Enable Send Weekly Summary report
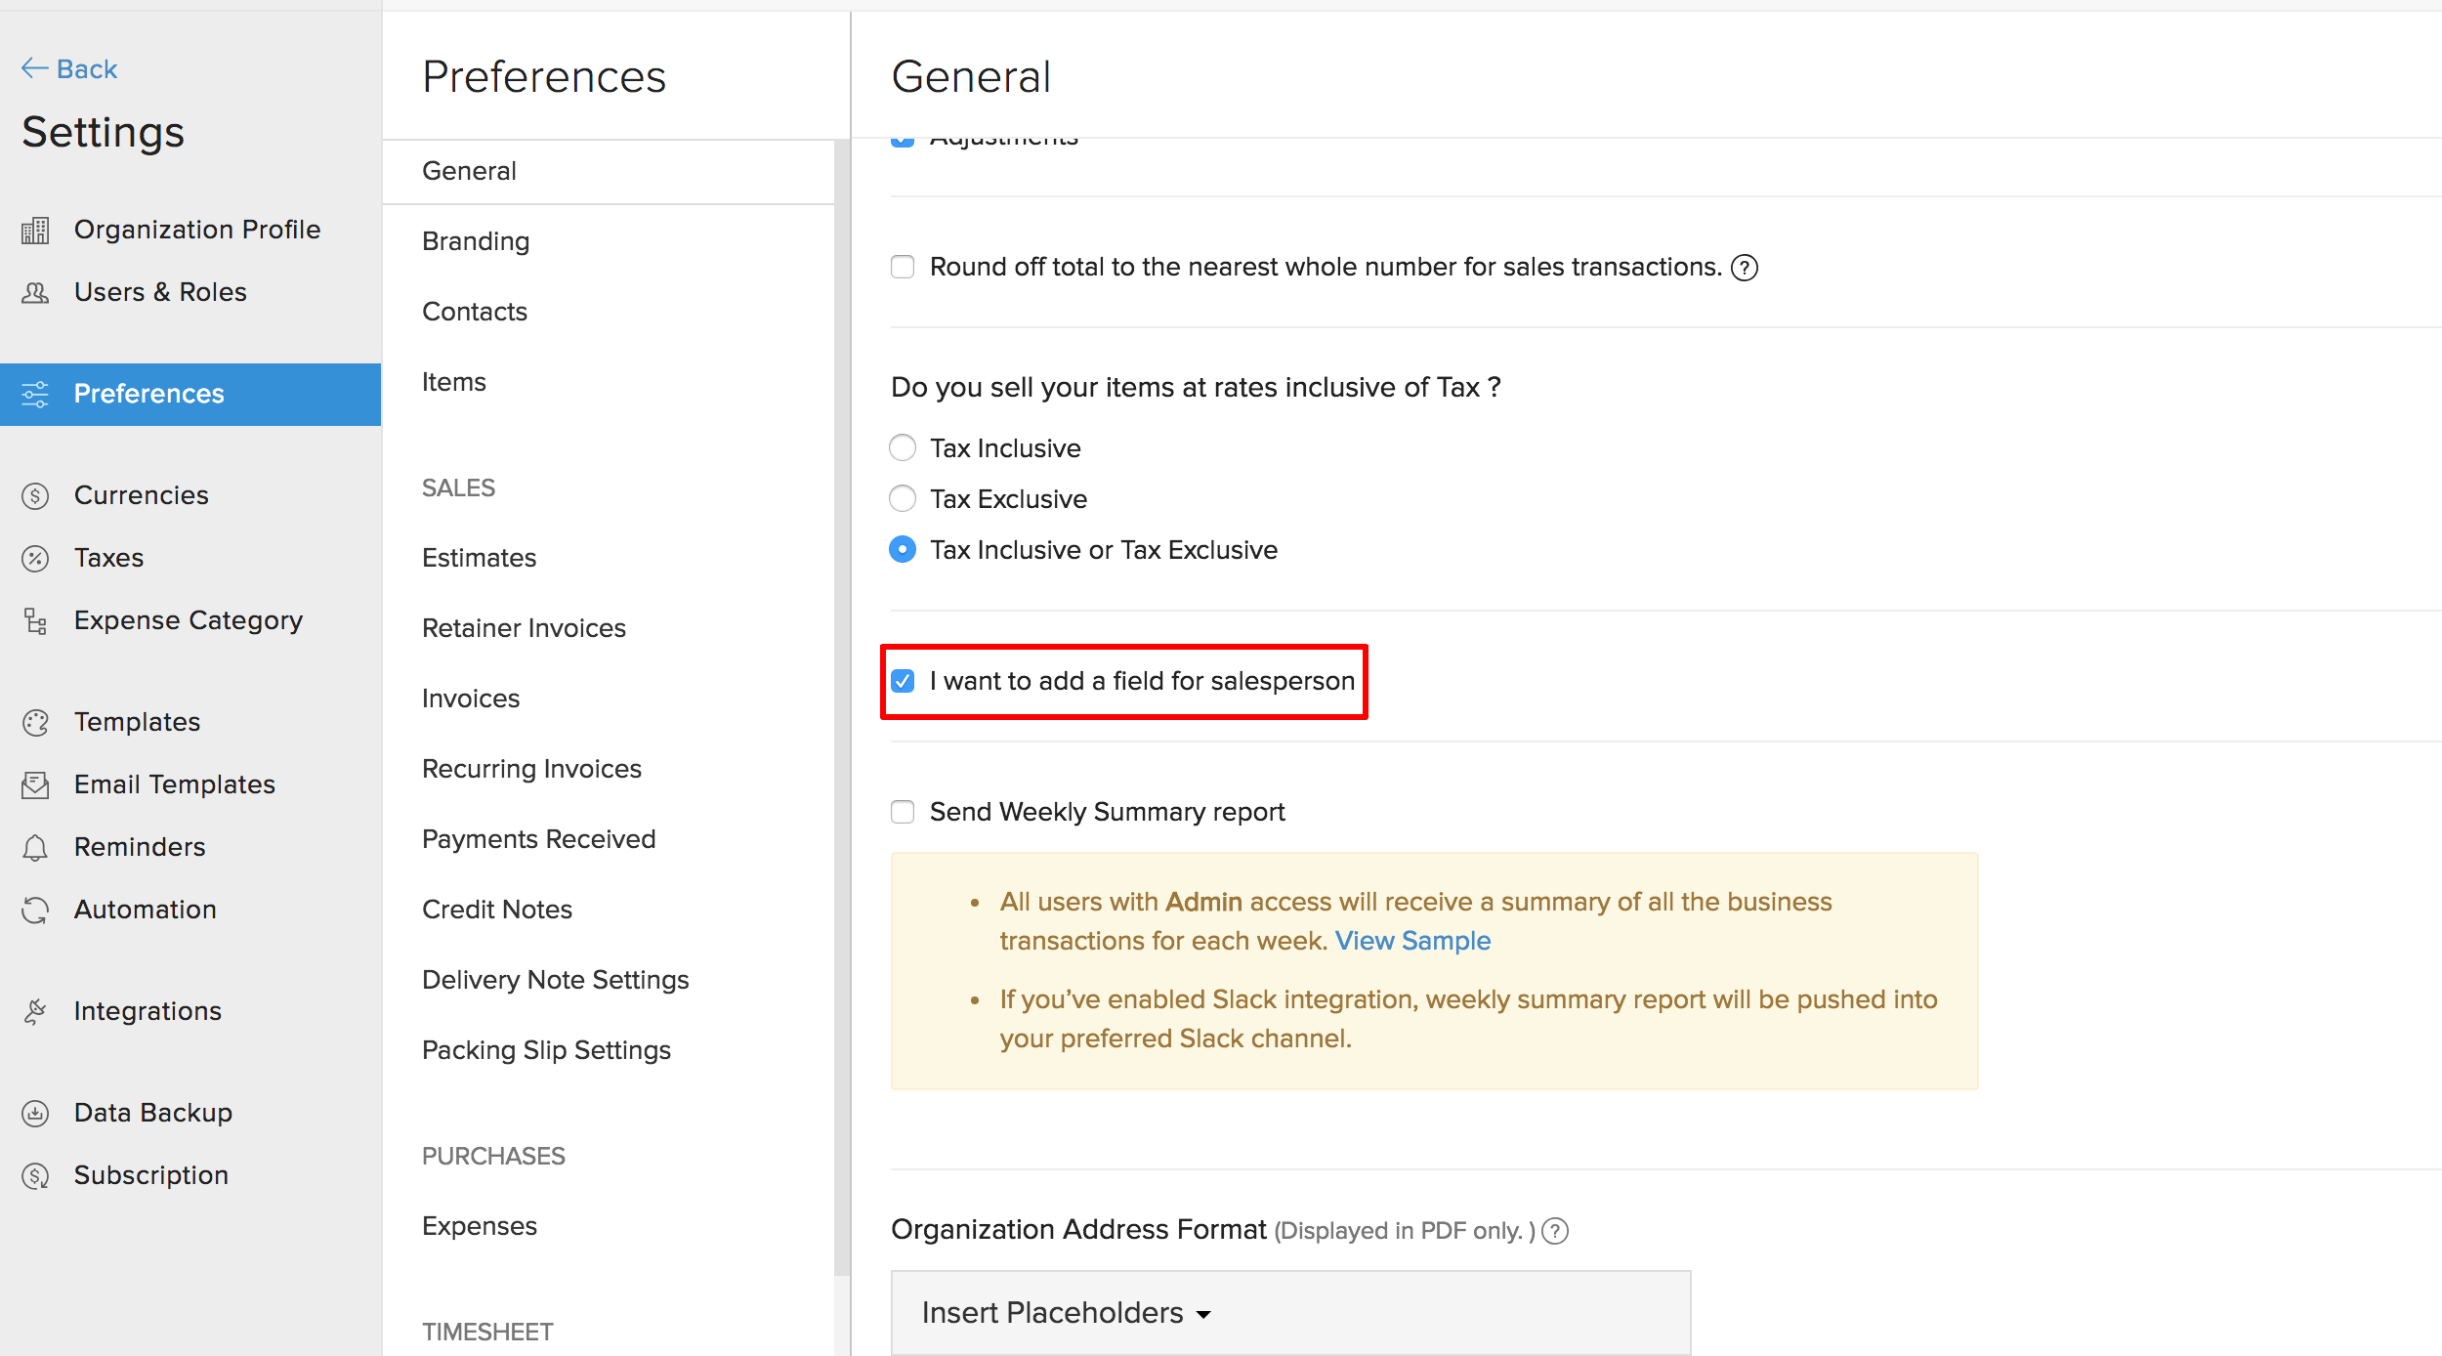 click(903, 812)
